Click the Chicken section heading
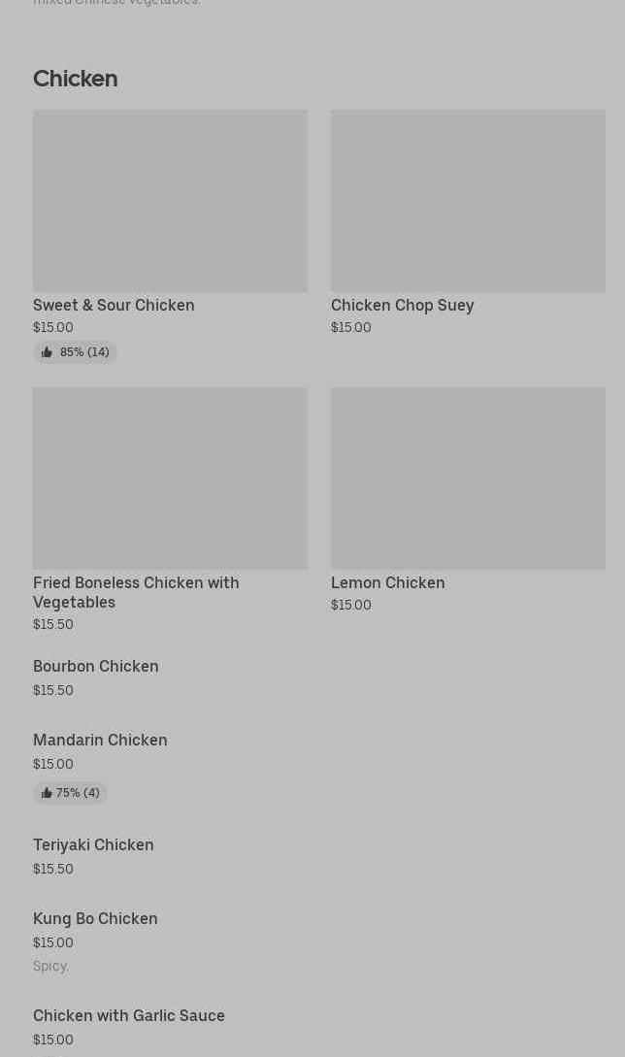625x1057 pixels. coord(75,79)
